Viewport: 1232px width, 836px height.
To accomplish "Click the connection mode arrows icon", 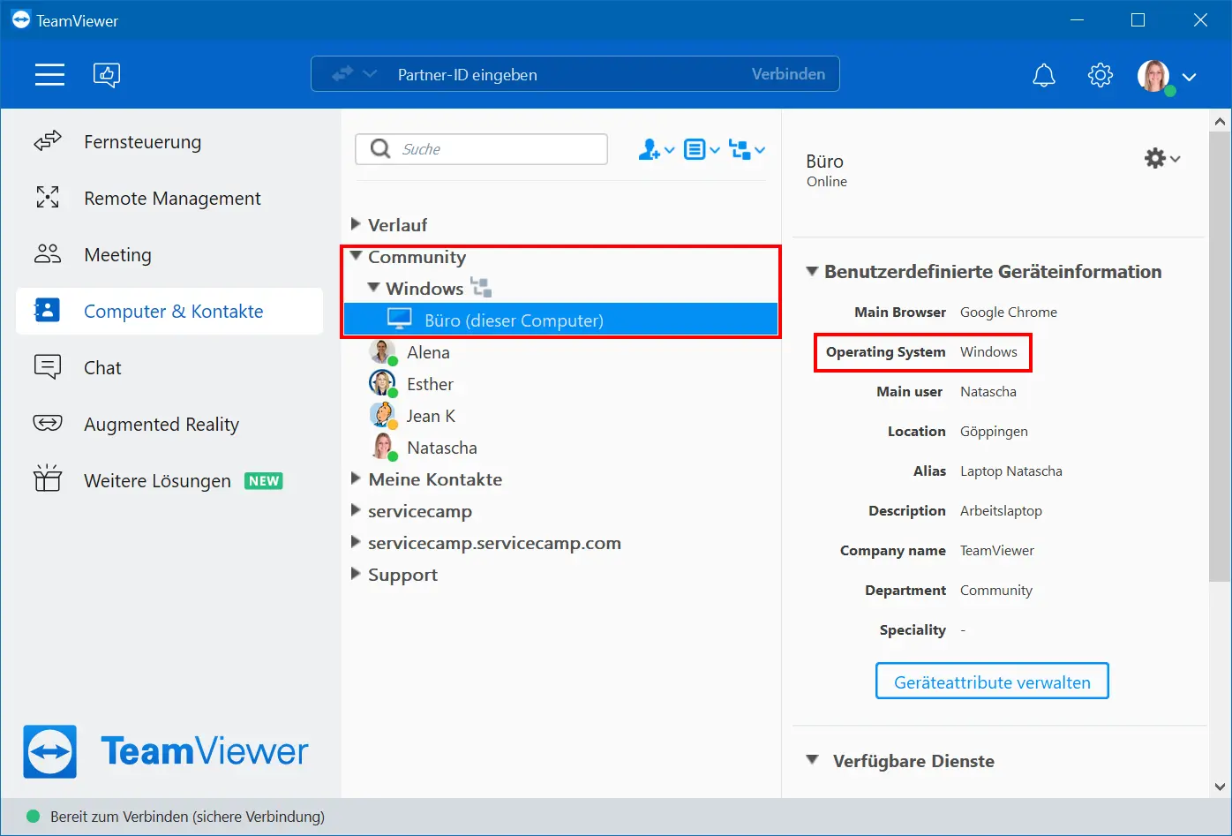I will (342, 74).
